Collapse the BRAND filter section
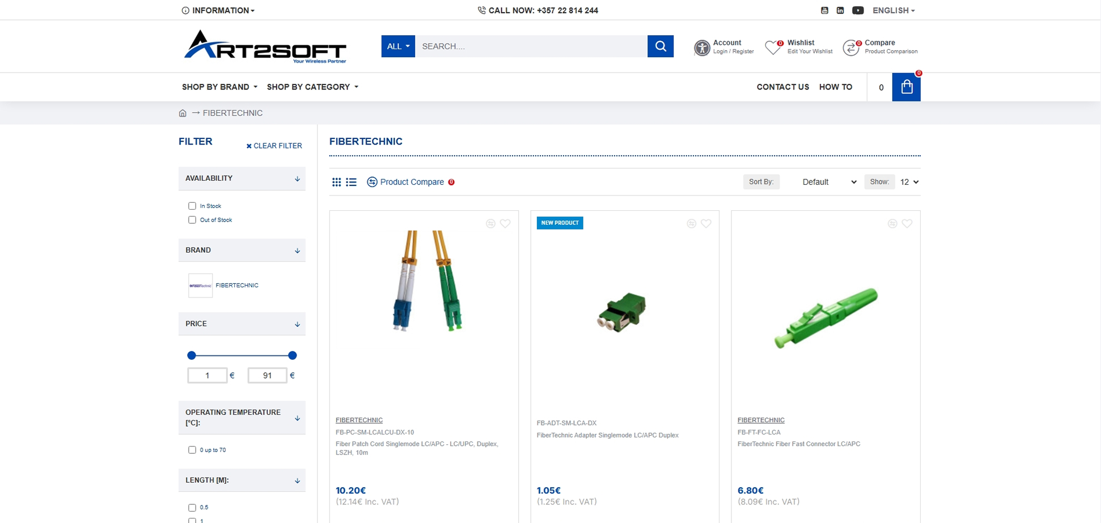This screenshot has width=1101, height=523. pyautogui.click(x=242, y=250)
